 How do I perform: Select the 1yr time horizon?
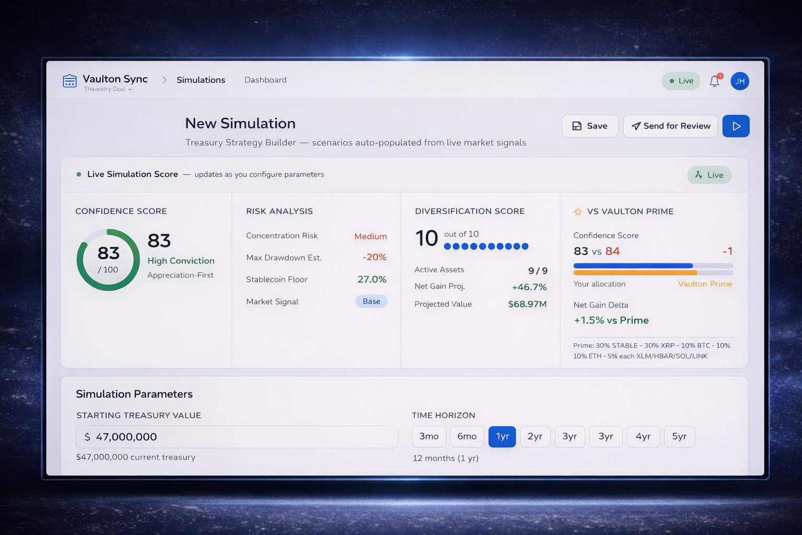point(502,436)
